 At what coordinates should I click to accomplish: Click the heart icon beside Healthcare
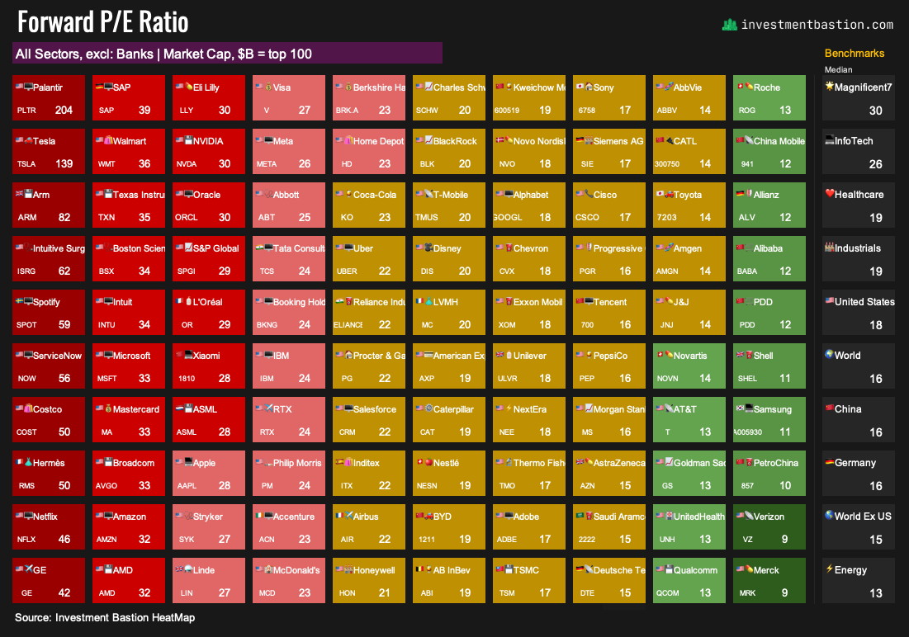click(x=830, y=194)
